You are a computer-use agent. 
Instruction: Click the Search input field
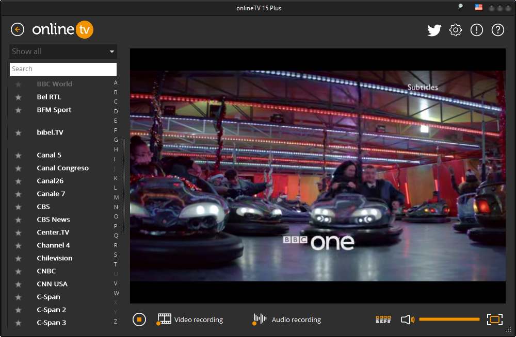pos(63,69)
